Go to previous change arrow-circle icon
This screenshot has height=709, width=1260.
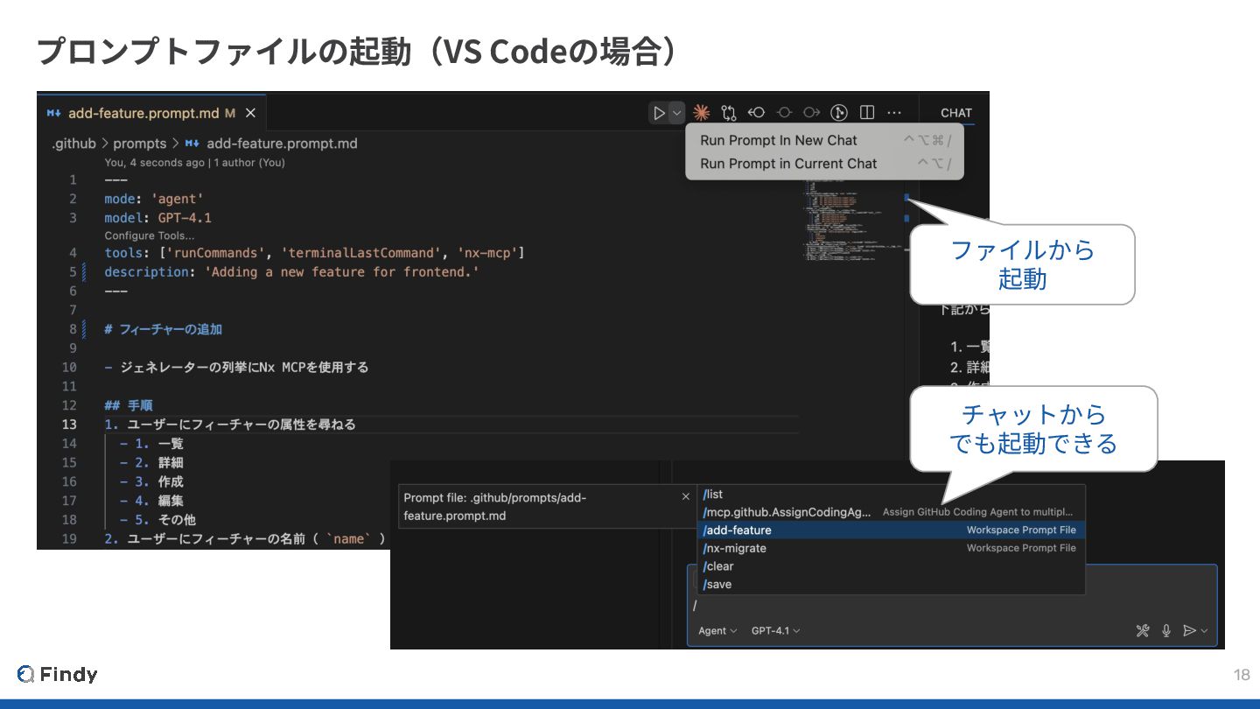pyautogui.click(x=757, y=112)
